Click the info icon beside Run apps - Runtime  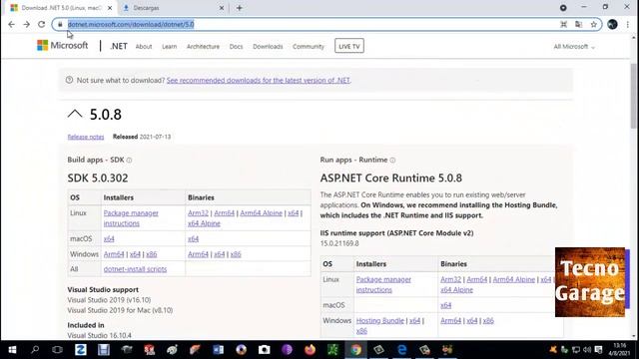[392, 161]
